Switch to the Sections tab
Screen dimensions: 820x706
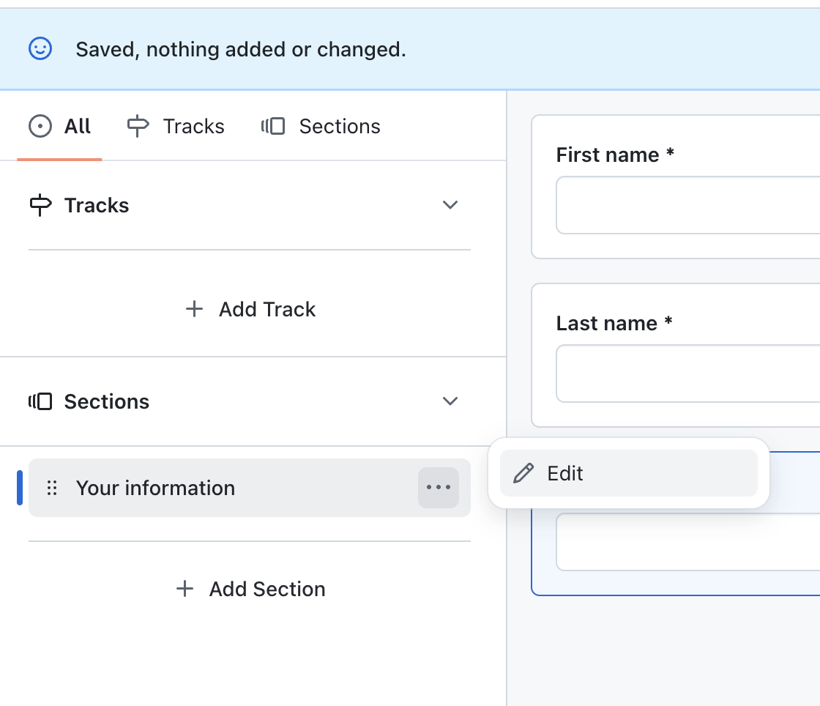click(321, 127)
